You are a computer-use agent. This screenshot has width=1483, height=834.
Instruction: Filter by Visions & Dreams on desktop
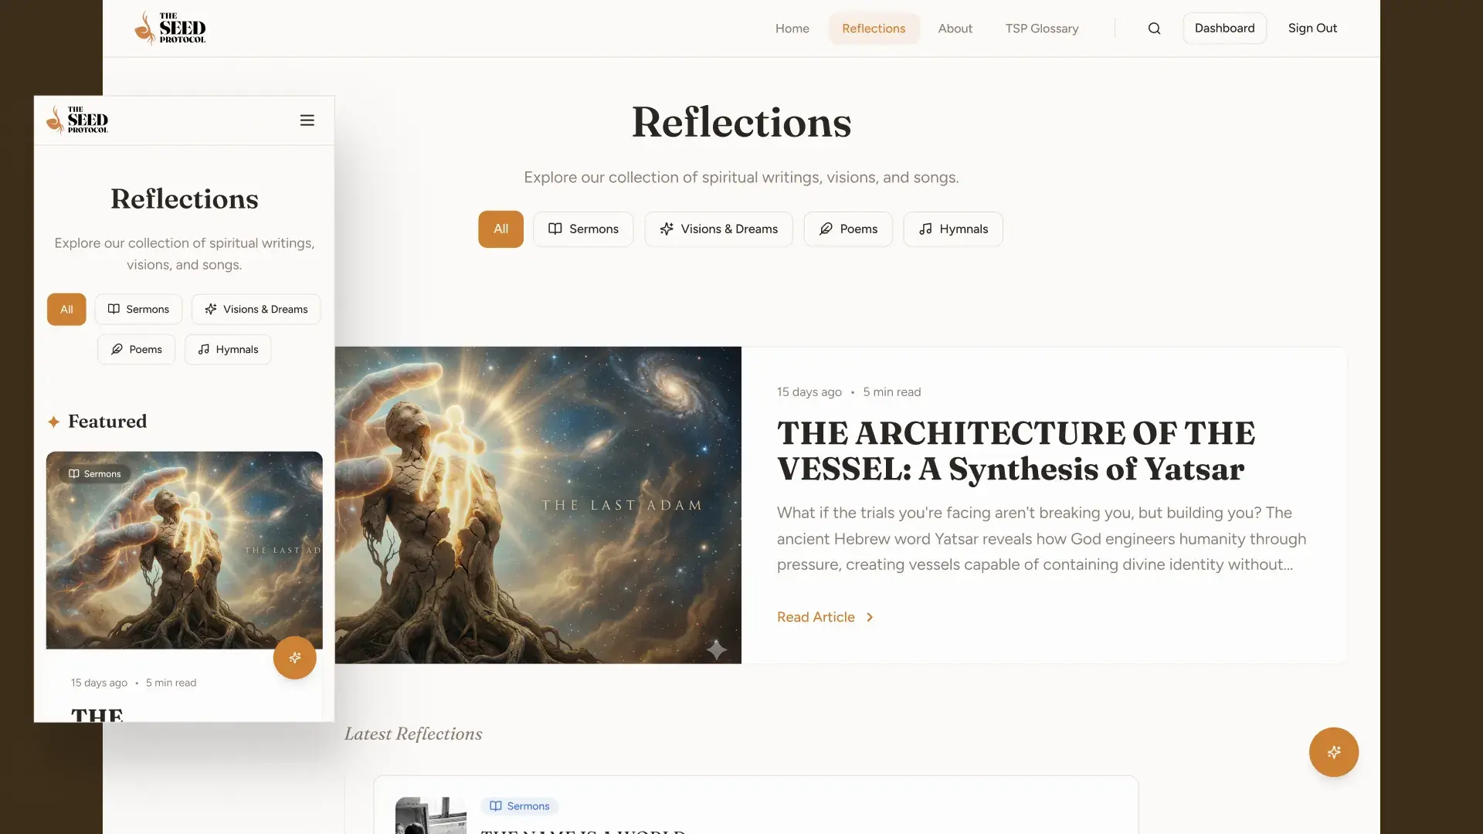tap(718, 229)
